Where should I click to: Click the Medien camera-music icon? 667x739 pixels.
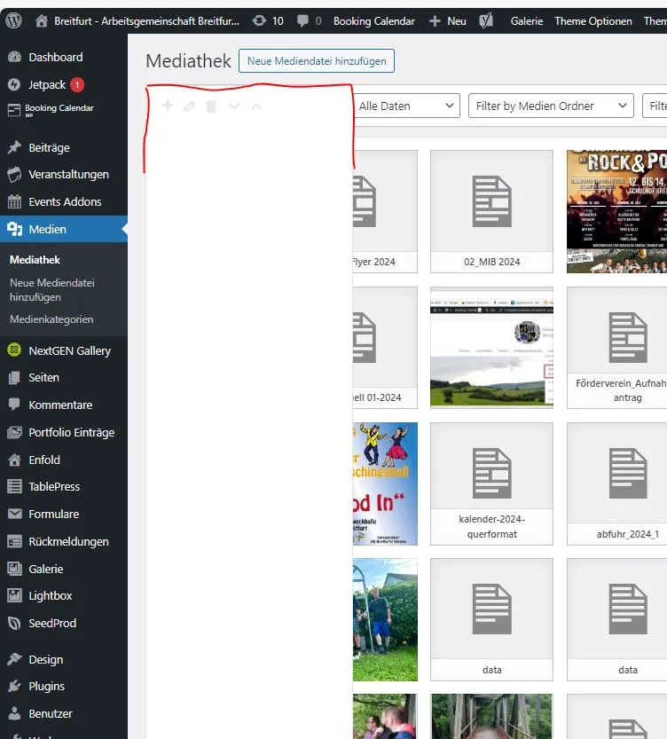click(14, 229)
